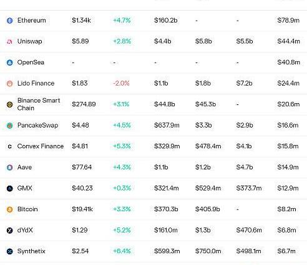
Task: Click the dYdX logo icon
Action: (x=10, y=231)
